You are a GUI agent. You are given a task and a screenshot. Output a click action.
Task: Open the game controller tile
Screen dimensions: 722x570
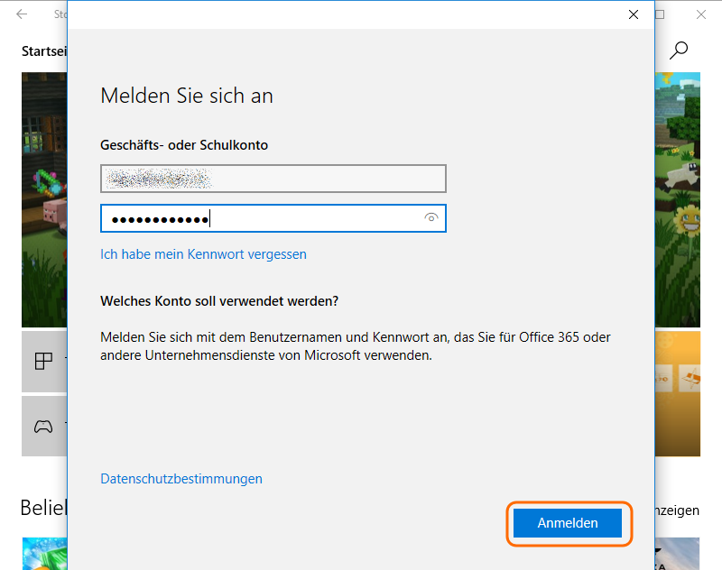pyautogui.click(x=43, y=426)
